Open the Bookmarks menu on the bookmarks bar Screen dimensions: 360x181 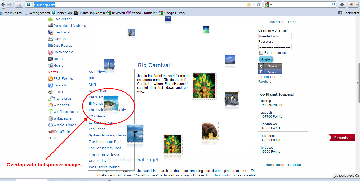coord(349,13)
